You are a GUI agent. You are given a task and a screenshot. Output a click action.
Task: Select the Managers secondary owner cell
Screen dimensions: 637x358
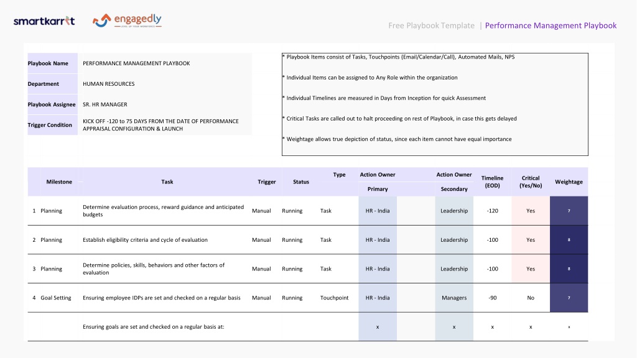[x=454, y=298]
